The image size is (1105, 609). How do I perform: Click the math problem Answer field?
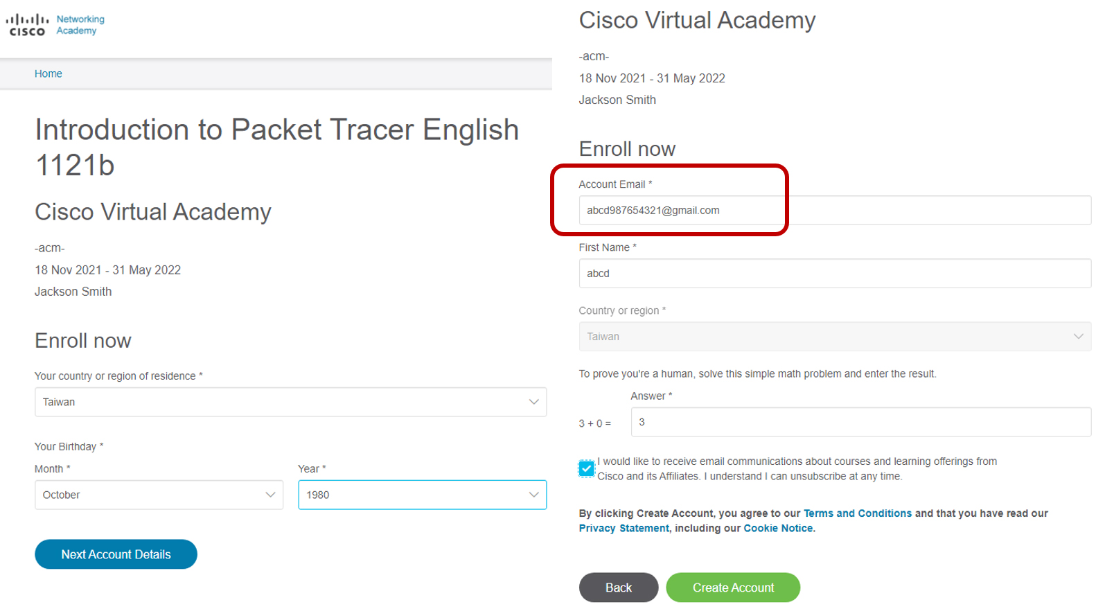pyautogui.click(x=860, y=422)
